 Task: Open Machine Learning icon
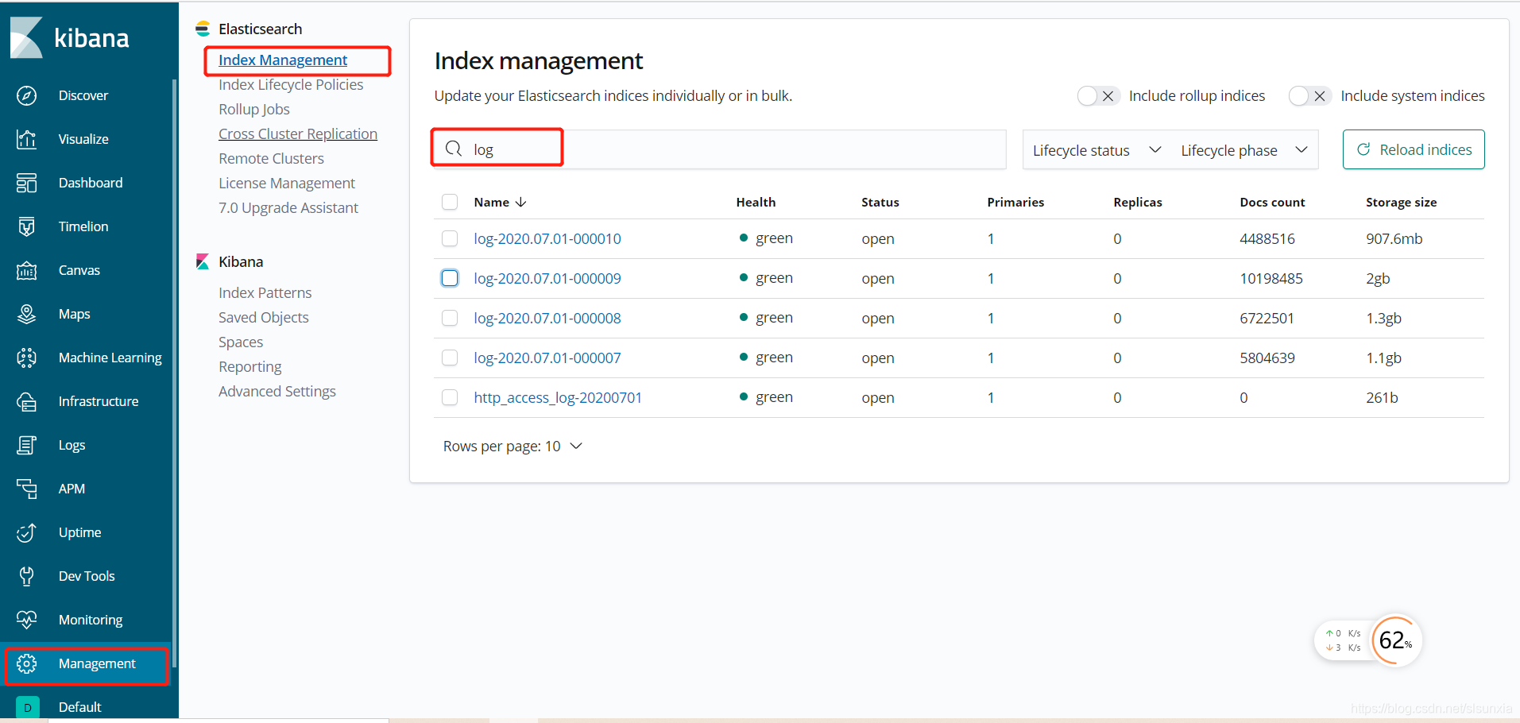click(26, 358)
